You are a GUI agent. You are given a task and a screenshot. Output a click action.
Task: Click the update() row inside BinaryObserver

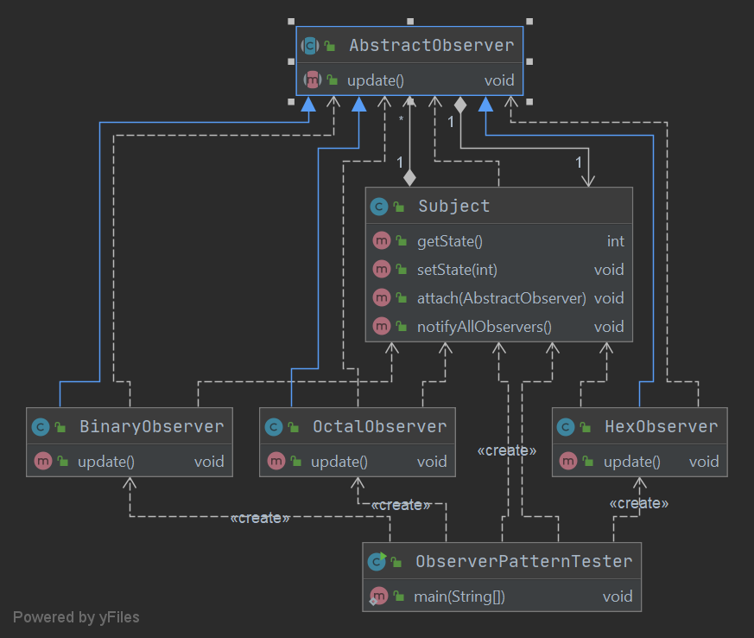coord(130,461)
